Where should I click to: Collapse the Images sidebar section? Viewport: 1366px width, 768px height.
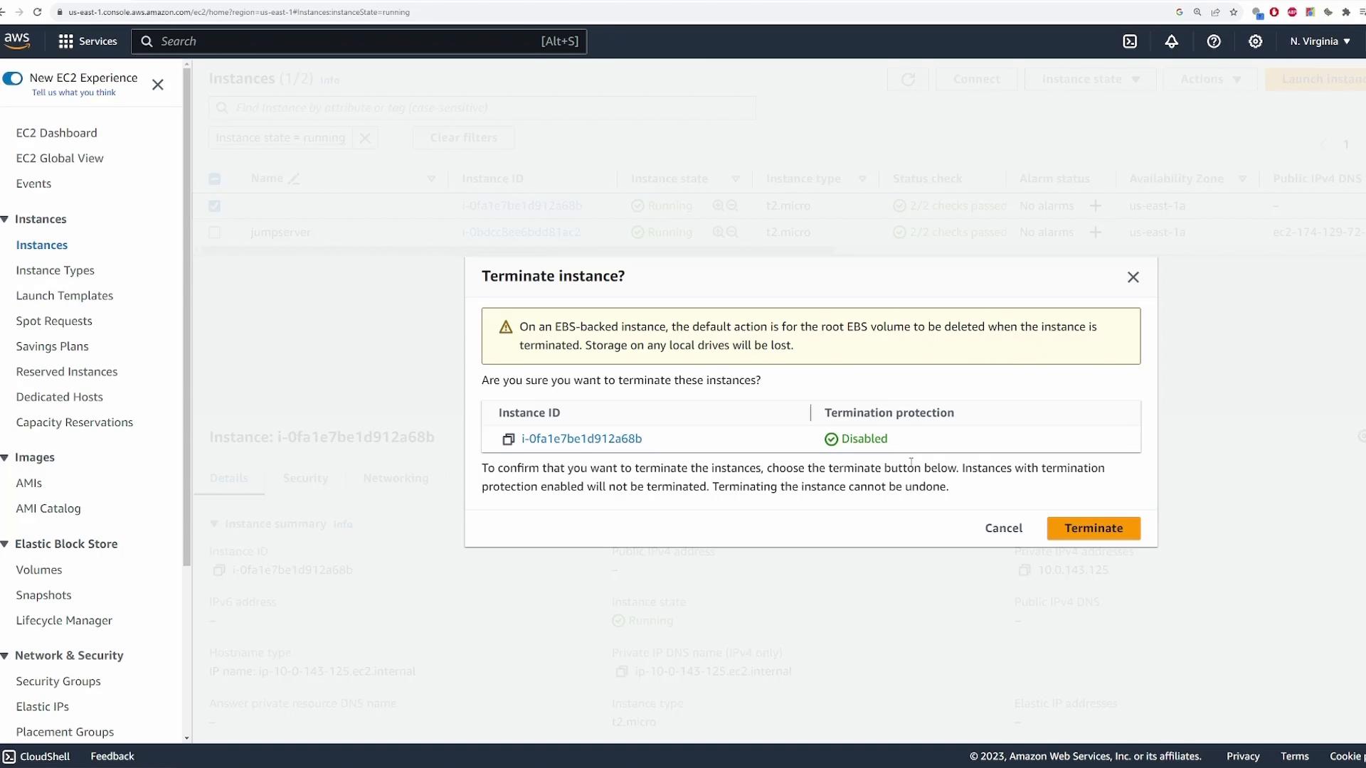[x=5, y=457]
